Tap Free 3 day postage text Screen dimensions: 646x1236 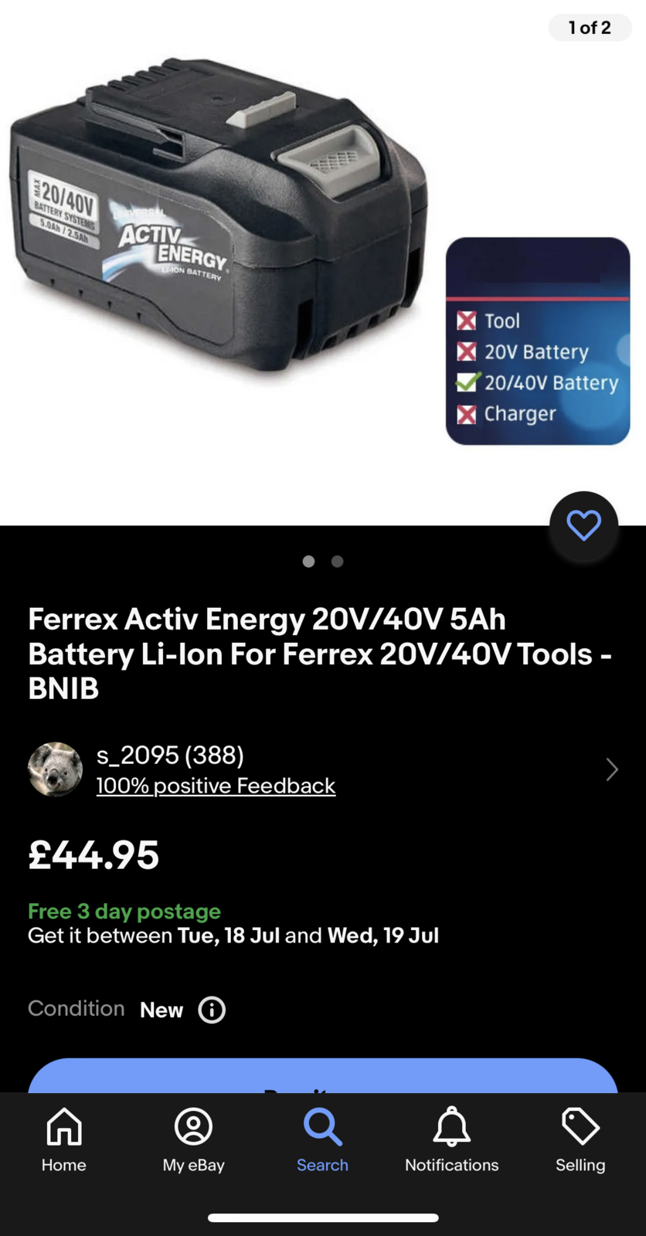tap(124, 912)
